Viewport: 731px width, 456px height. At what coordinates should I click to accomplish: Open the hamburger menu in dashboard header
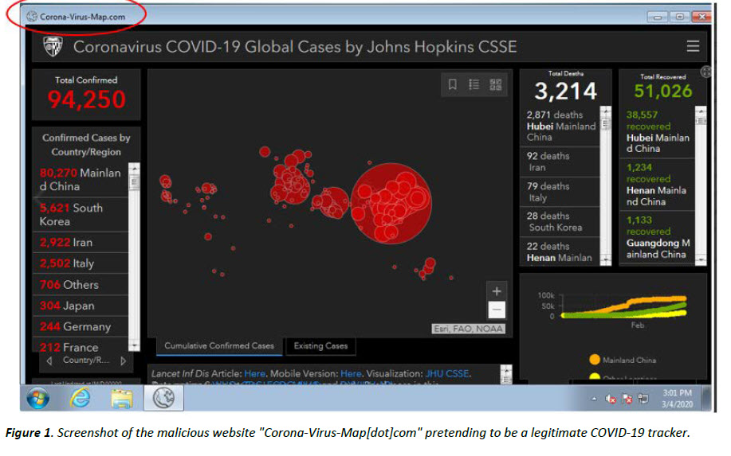point(693,46)
